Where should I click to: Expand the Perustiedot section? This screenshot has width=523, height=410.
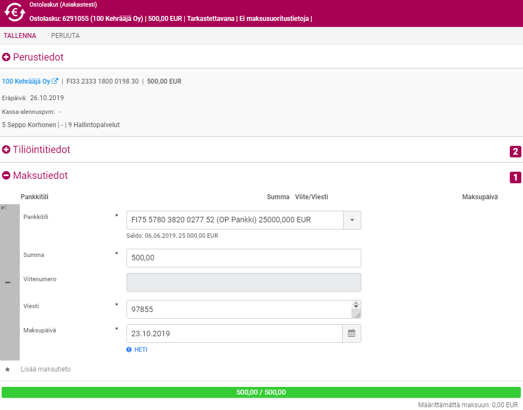pos(7,57)
